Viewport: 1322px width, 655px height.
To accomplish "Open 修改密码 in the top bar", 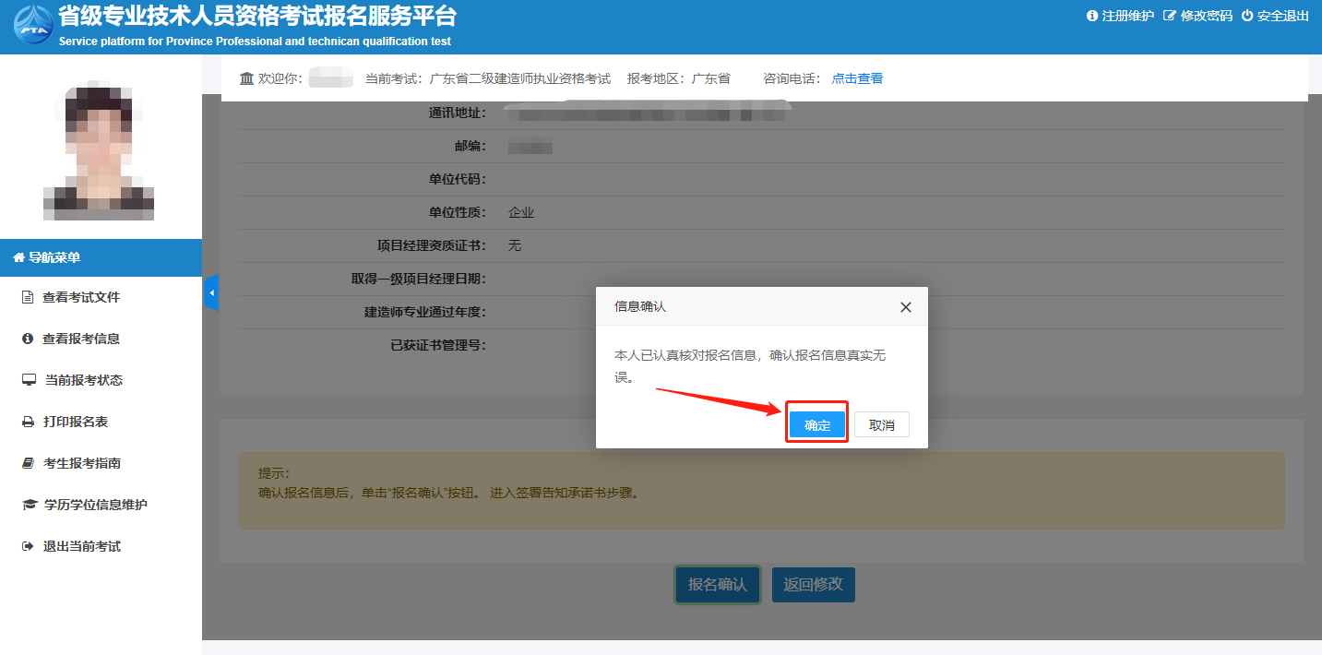I will coord(1197,16).
